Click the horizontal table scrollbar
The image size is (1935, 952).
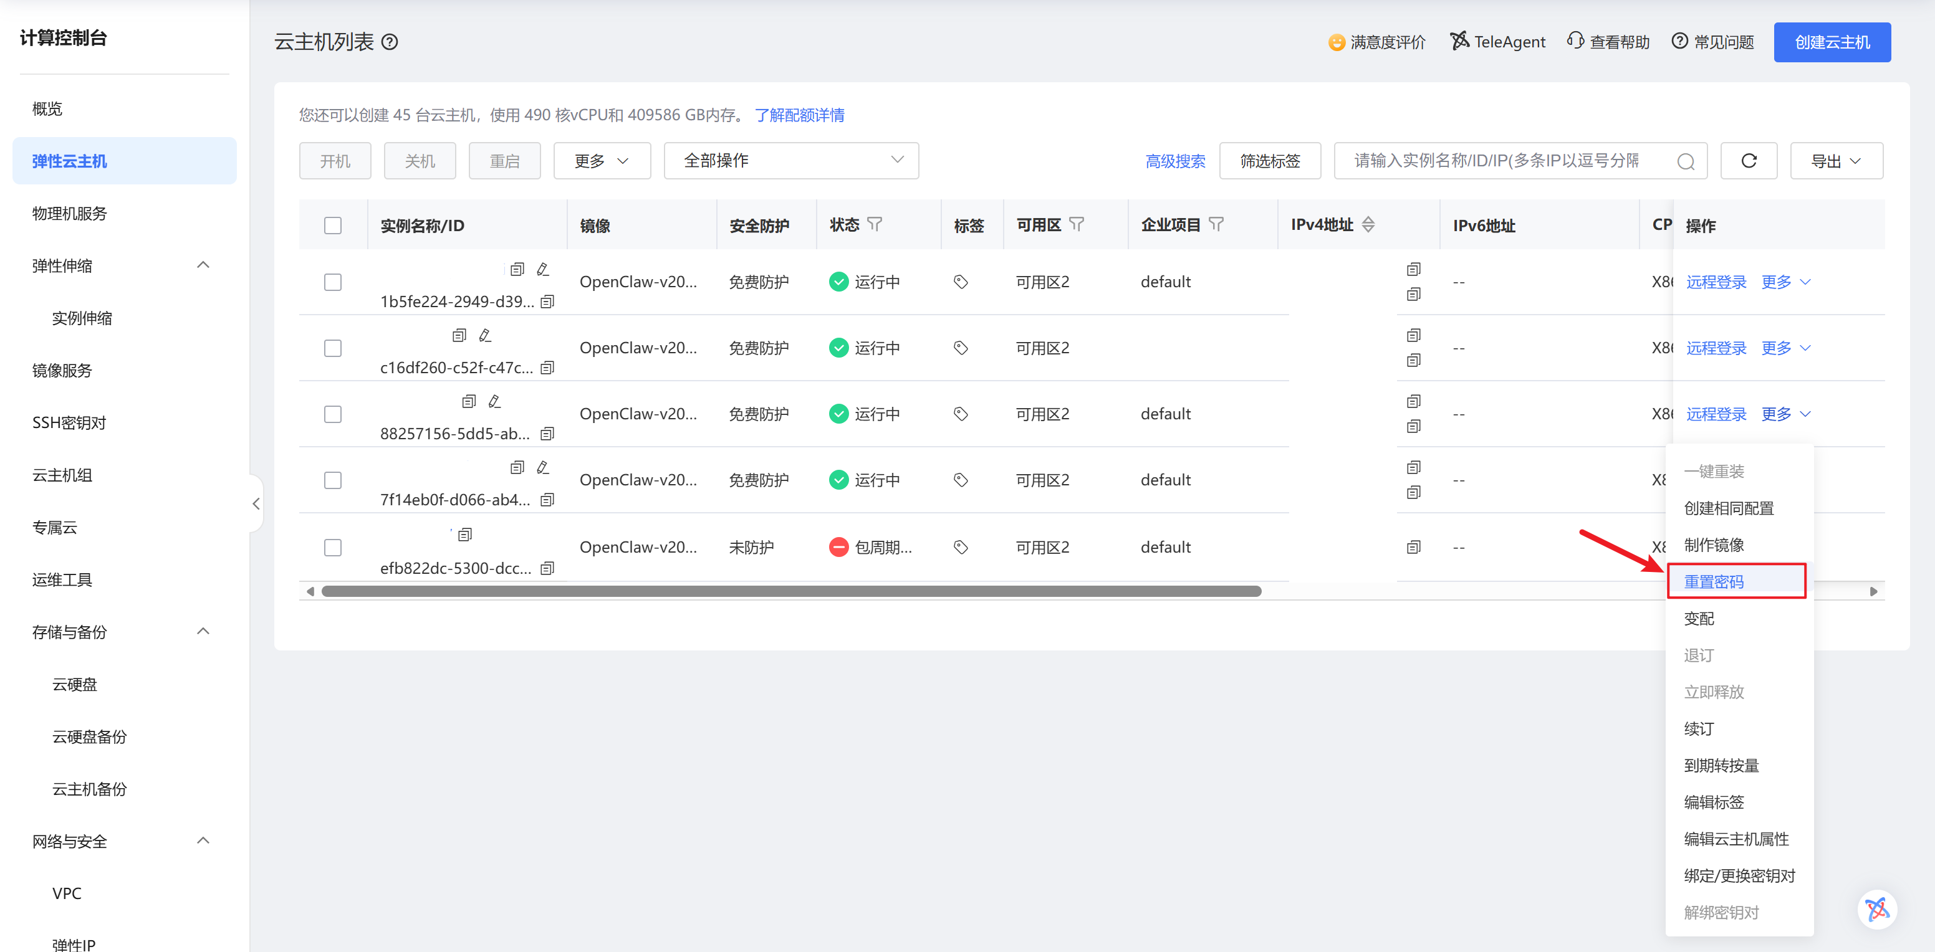(790, 592)
